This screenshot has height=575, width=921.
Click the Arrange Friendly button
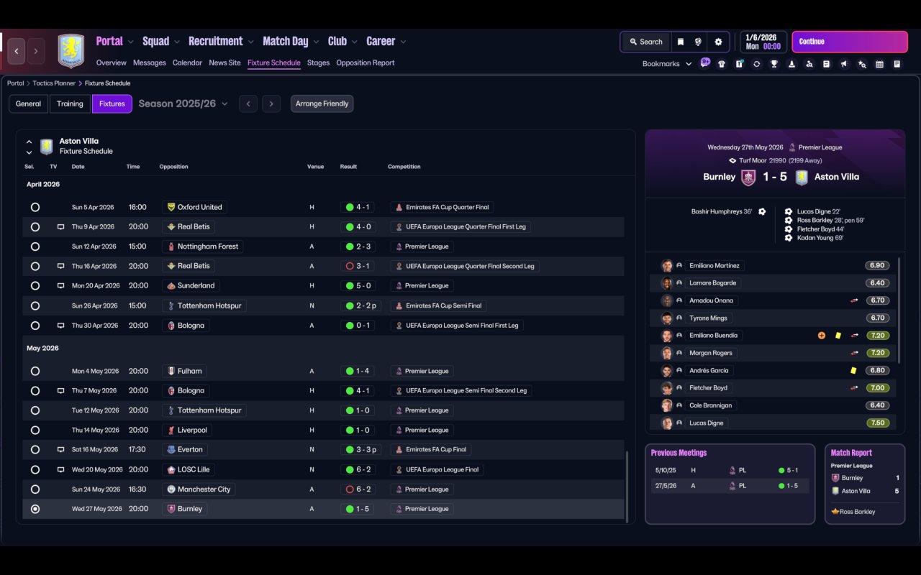(322, 103)
